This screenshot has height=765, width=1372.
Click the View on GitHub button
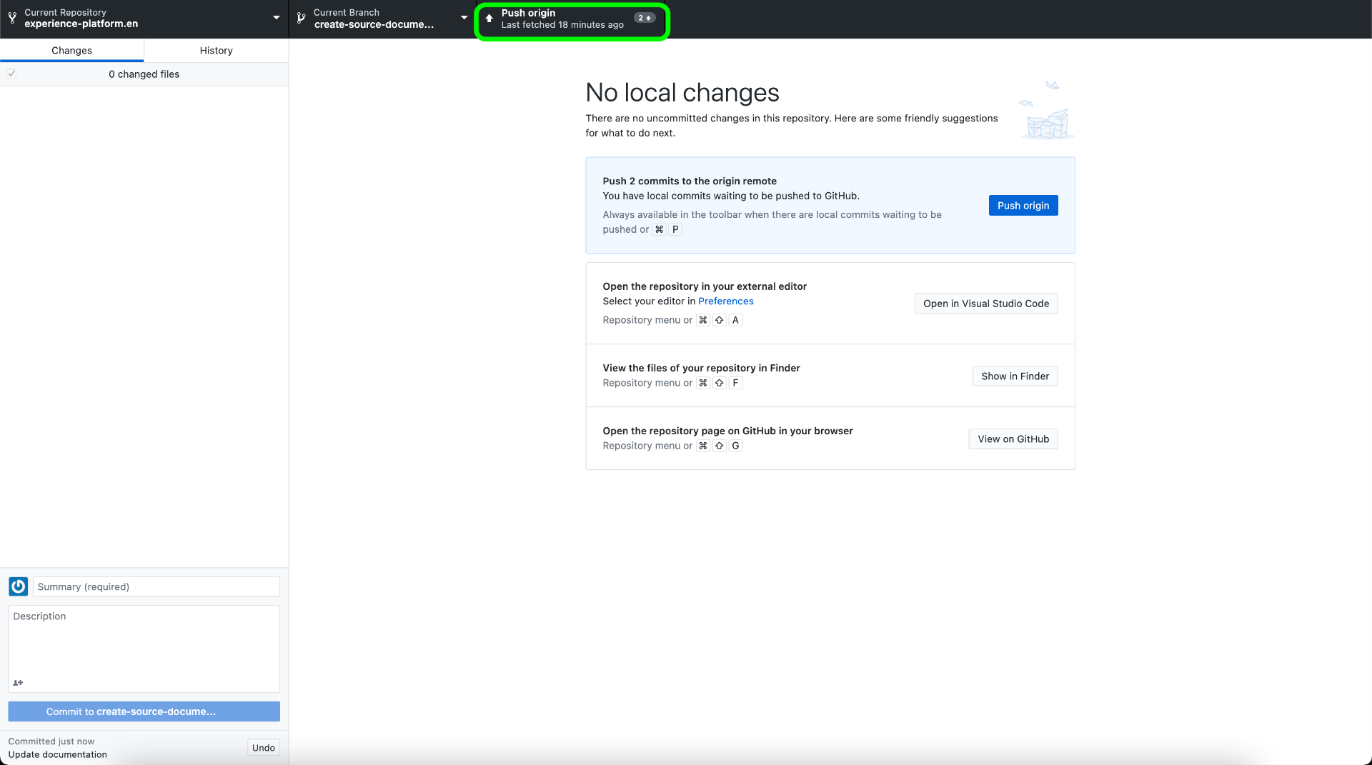pos(1013,439)
